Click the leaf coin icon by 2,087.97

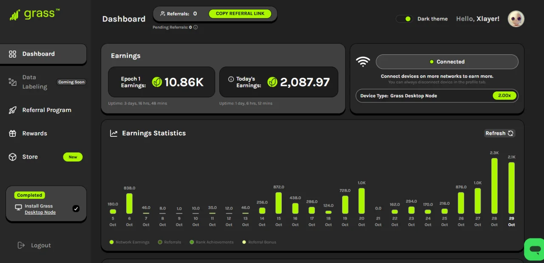(272, 82)
